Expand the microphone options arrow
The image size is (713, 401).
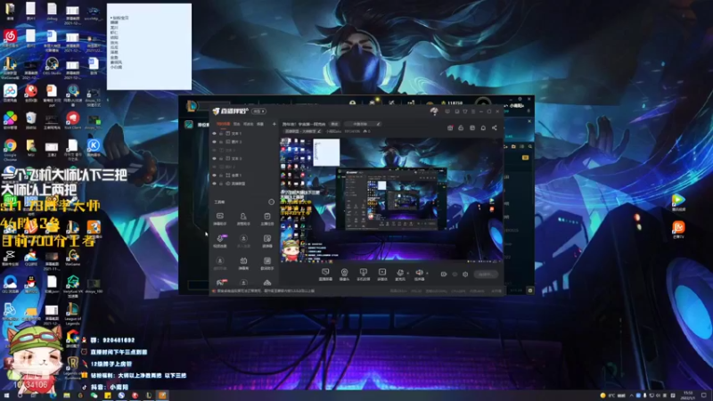407,274
